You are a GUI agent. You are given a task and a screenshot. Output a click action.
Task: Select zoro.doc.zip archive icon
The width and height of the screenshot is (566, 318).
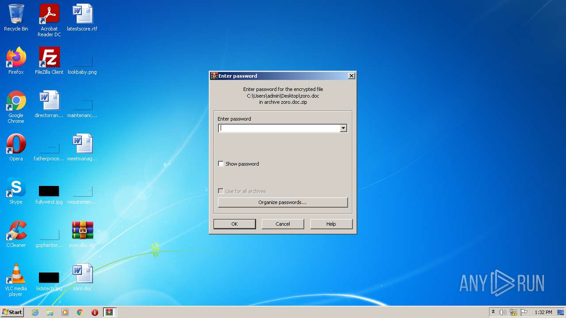82,234
